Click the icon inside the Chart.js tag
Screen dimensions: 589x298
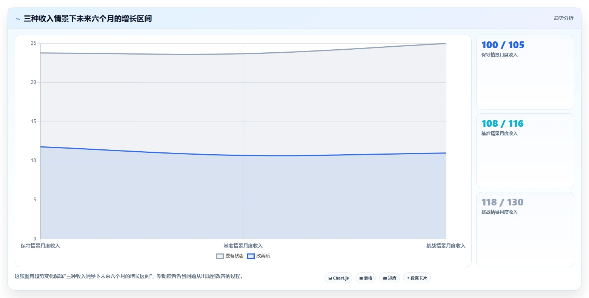[330, 278]
